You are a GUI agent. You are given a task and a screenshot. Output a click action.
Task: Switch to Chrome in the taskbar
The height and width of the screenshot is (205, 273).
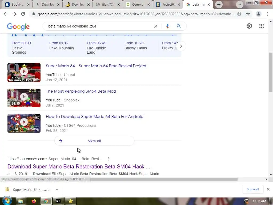[x=46, y=201]
